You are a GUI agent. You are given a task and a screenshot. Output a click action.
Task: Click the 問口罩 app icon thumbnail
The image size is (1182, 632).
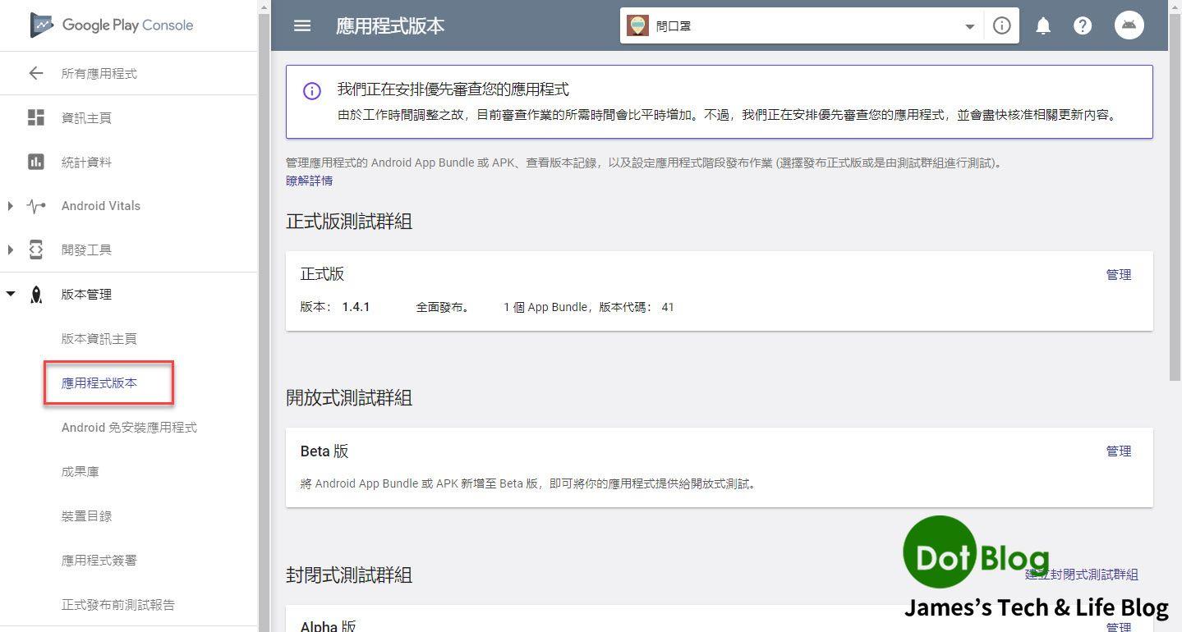coord(637,25)
